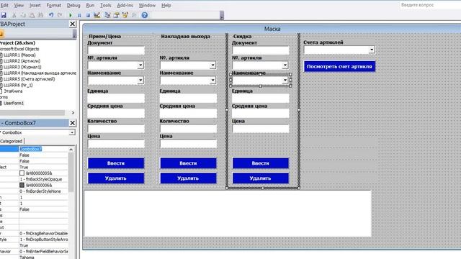The height and width of the screenshot is (259, 461).
Task: Open №. артикля dropdown under Прием/Цена
Action: point(140,65)
